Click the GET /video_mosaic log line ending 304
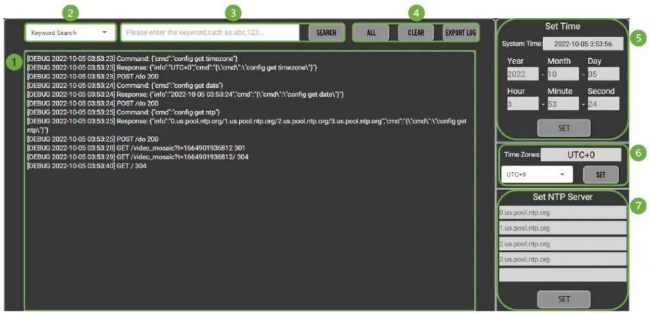Viewport: 650px width, 313px height. (137, 157)
